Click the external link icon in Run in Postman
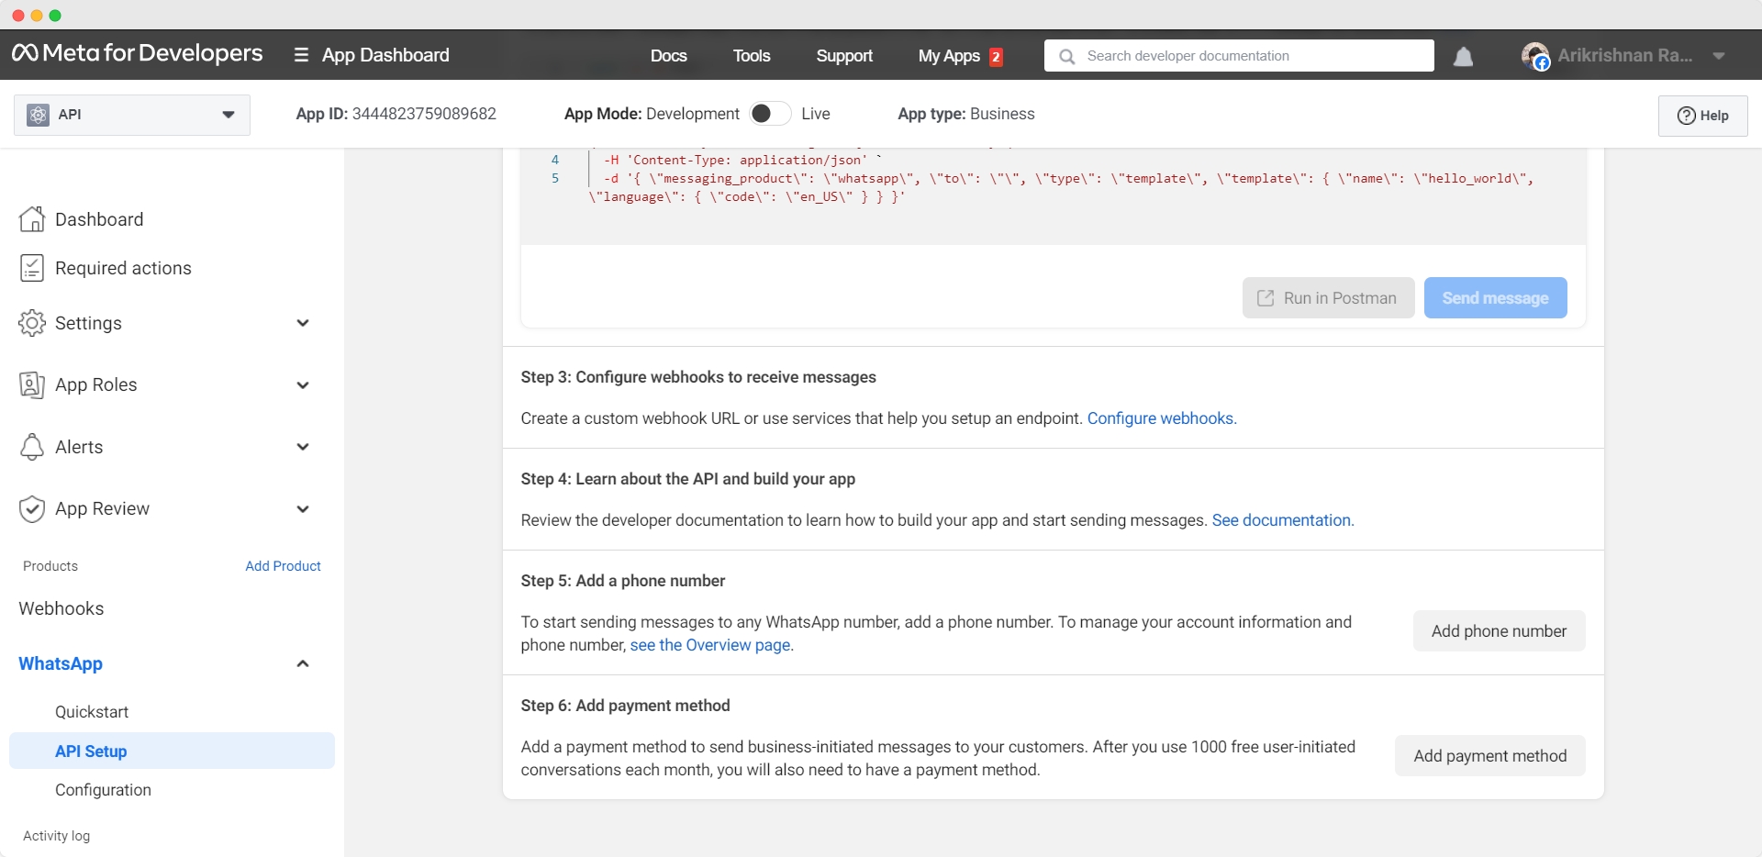The width and height of the screenshot is (1762, 857). click(x=1266, y=298)
